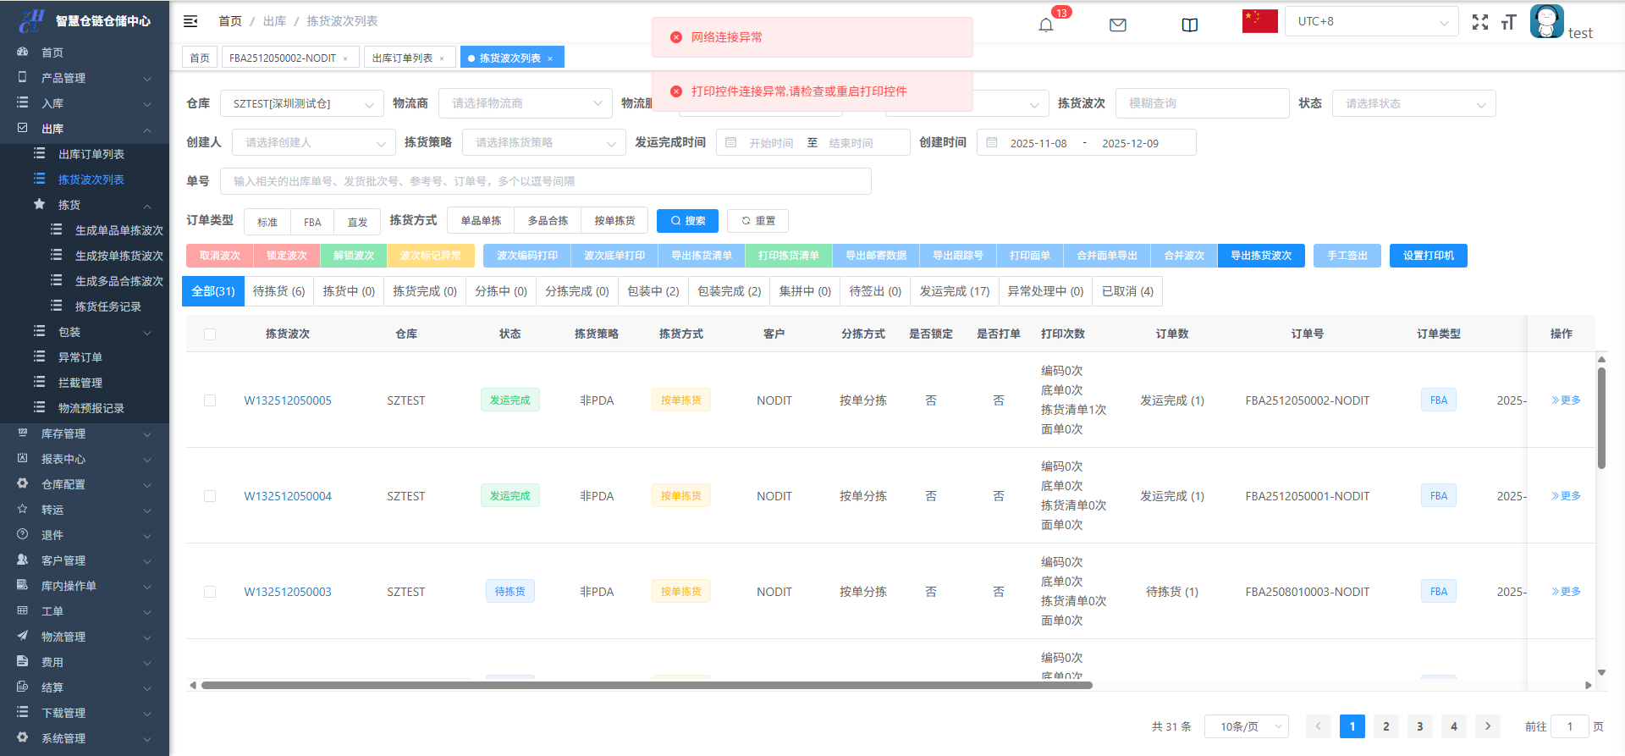
Task: Open the 状态 status dropdown
Action: pyautogui.click(x=1413, y=103)
